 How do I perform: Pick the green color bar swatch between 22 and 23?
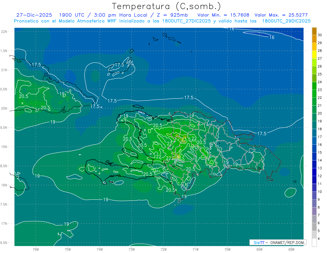[314, 94]
